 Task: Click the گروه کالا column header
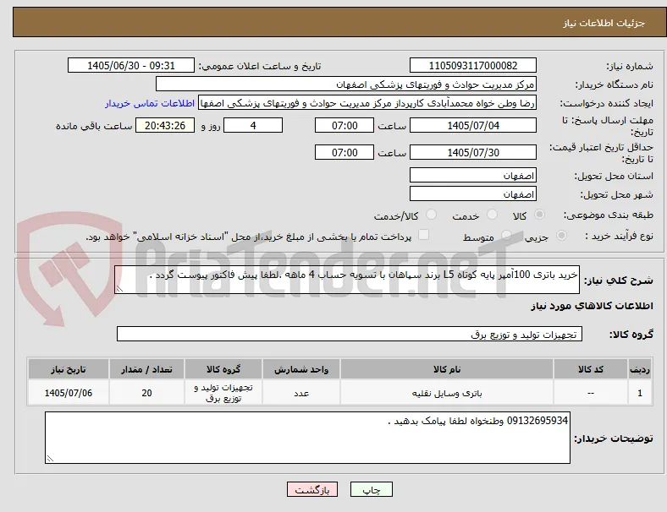tap(223, 369)
